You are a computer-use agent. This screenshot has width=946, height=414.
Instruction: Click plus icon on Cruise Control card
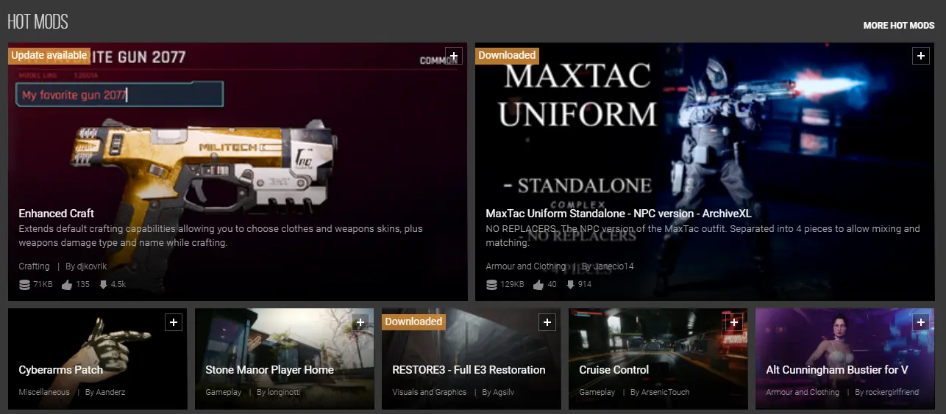point(733,322)
